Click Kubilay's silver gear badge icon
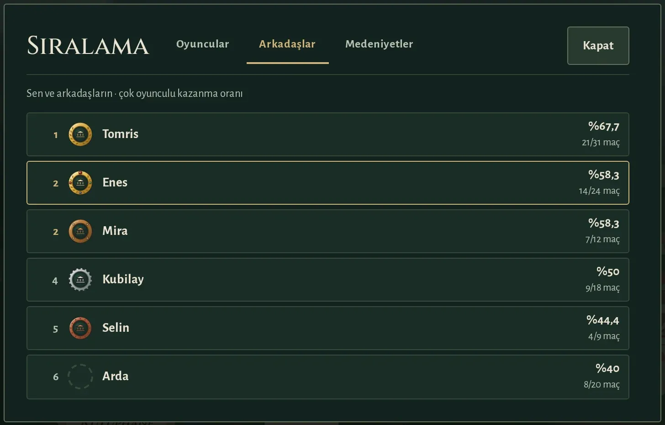The image size is (665, 425). (80, 280)
